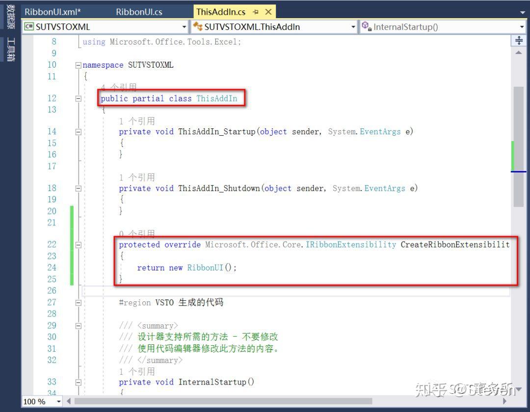This screenshot has width=530, height=412.
Task: Open the 100 % zoom dropdown
Action: click(x=59, y=402)
